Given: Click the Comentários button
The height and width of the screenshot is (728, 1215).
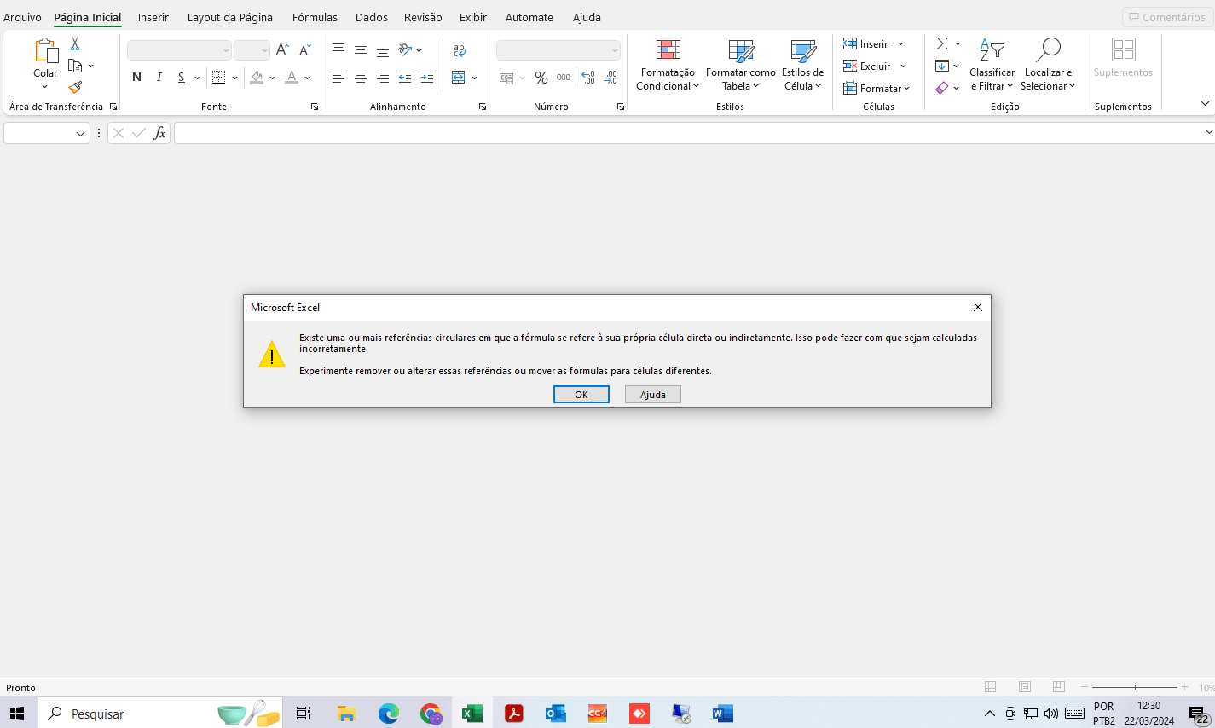Looking at the screenshot, I should 1167,17.
